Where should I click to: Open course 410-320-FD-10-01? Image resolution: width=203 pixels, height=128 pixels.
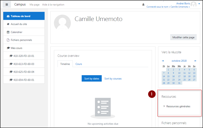click(x=24, y=56)
